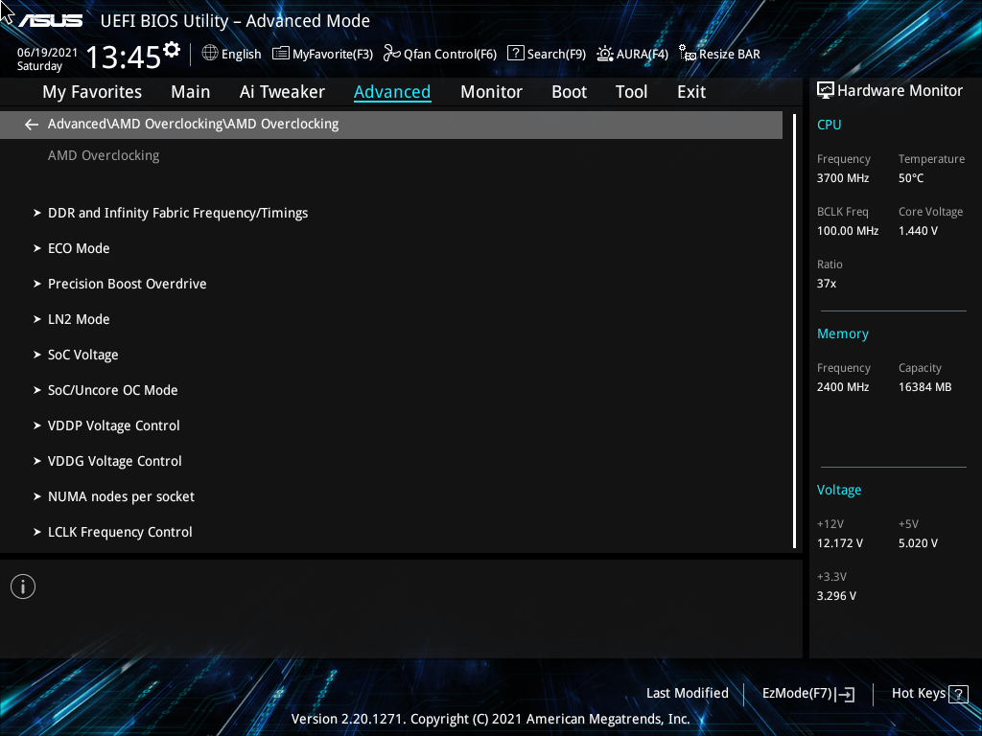Switch to EzMode(F7) label
The height and width of the screenshot is (736, 982).
point(797,694)
